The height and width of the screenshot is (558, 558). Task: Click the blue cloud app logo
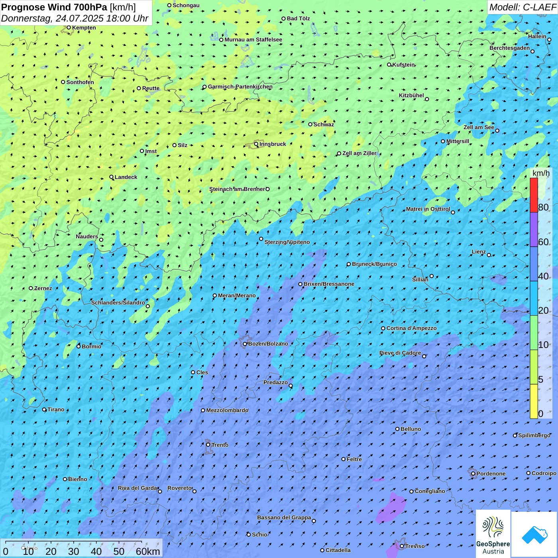(534, 534)
